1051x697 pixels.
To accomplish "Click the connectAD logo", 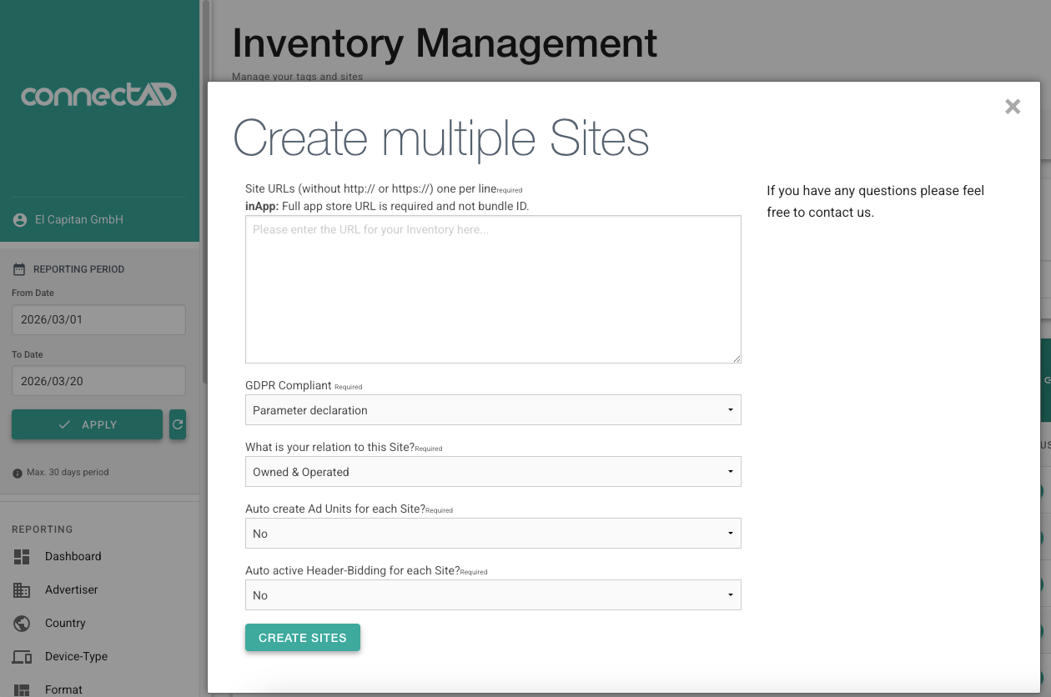I will (98, 96).
